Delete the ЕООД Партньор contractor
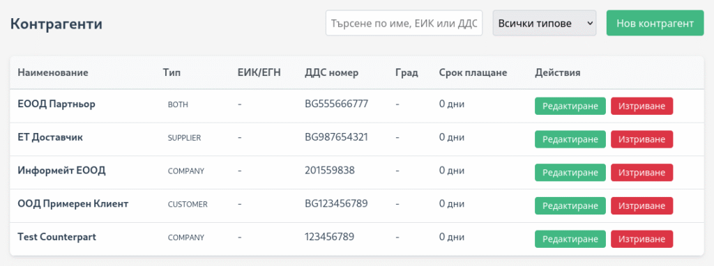Image resolution: width=714 pixels, height=266 pixels. click(641, 106)
